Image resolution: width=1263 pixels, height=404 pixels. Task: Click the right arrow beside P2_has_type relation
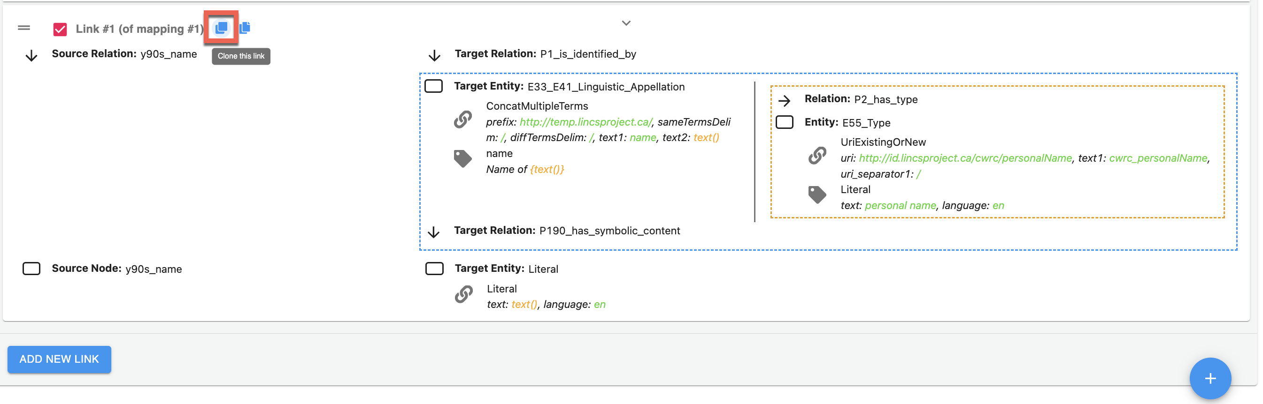785,100
